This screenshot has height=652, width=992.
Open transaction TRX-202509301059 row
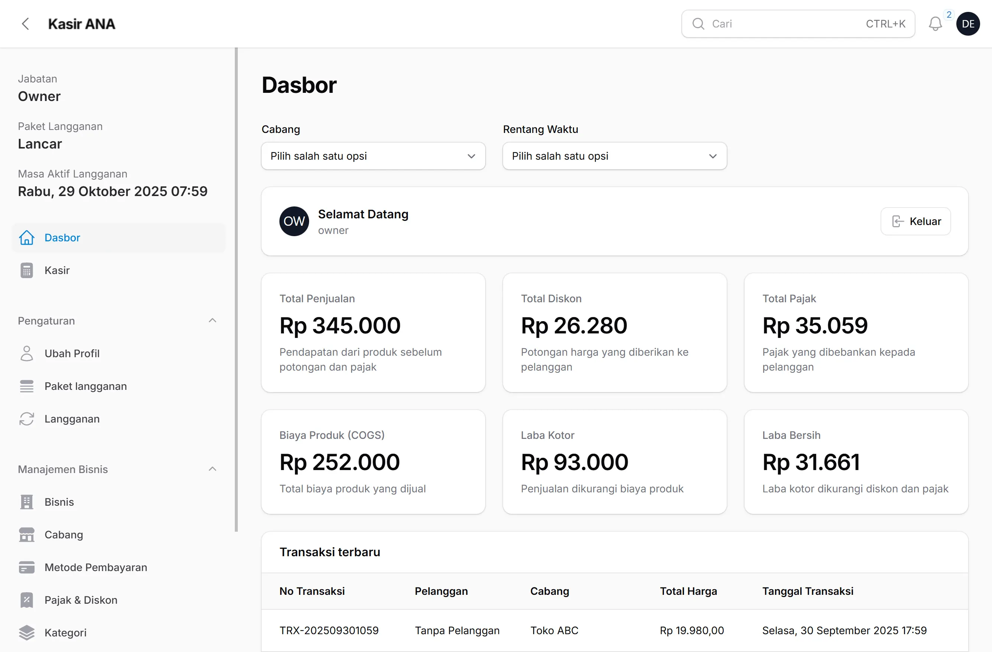(x=329, y=630)
